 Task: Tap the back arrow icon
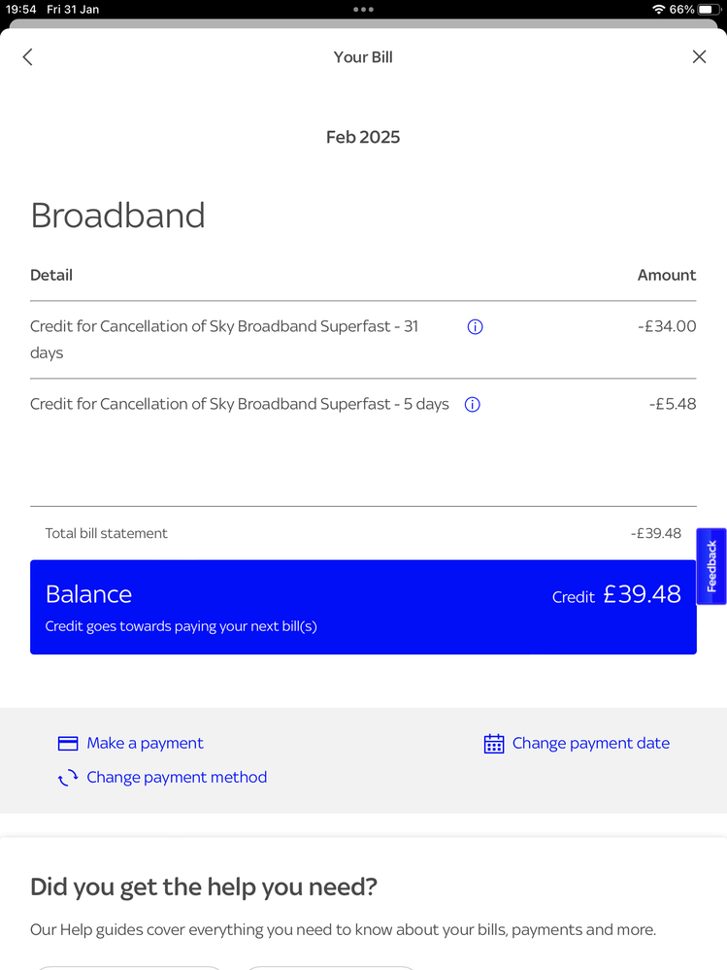[27, 57]
